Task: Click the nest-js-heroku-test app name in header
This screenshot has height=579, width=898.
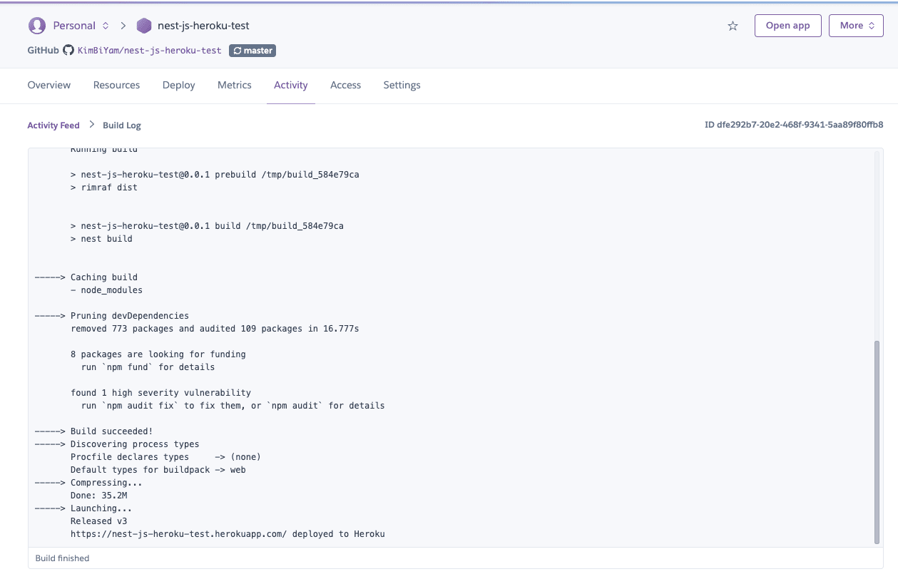Action: pyautogui.click(x=203, y=26)
